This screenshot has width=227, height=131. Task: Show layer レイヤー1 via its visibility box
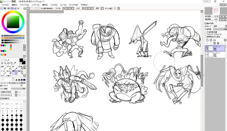coord(207,54)
